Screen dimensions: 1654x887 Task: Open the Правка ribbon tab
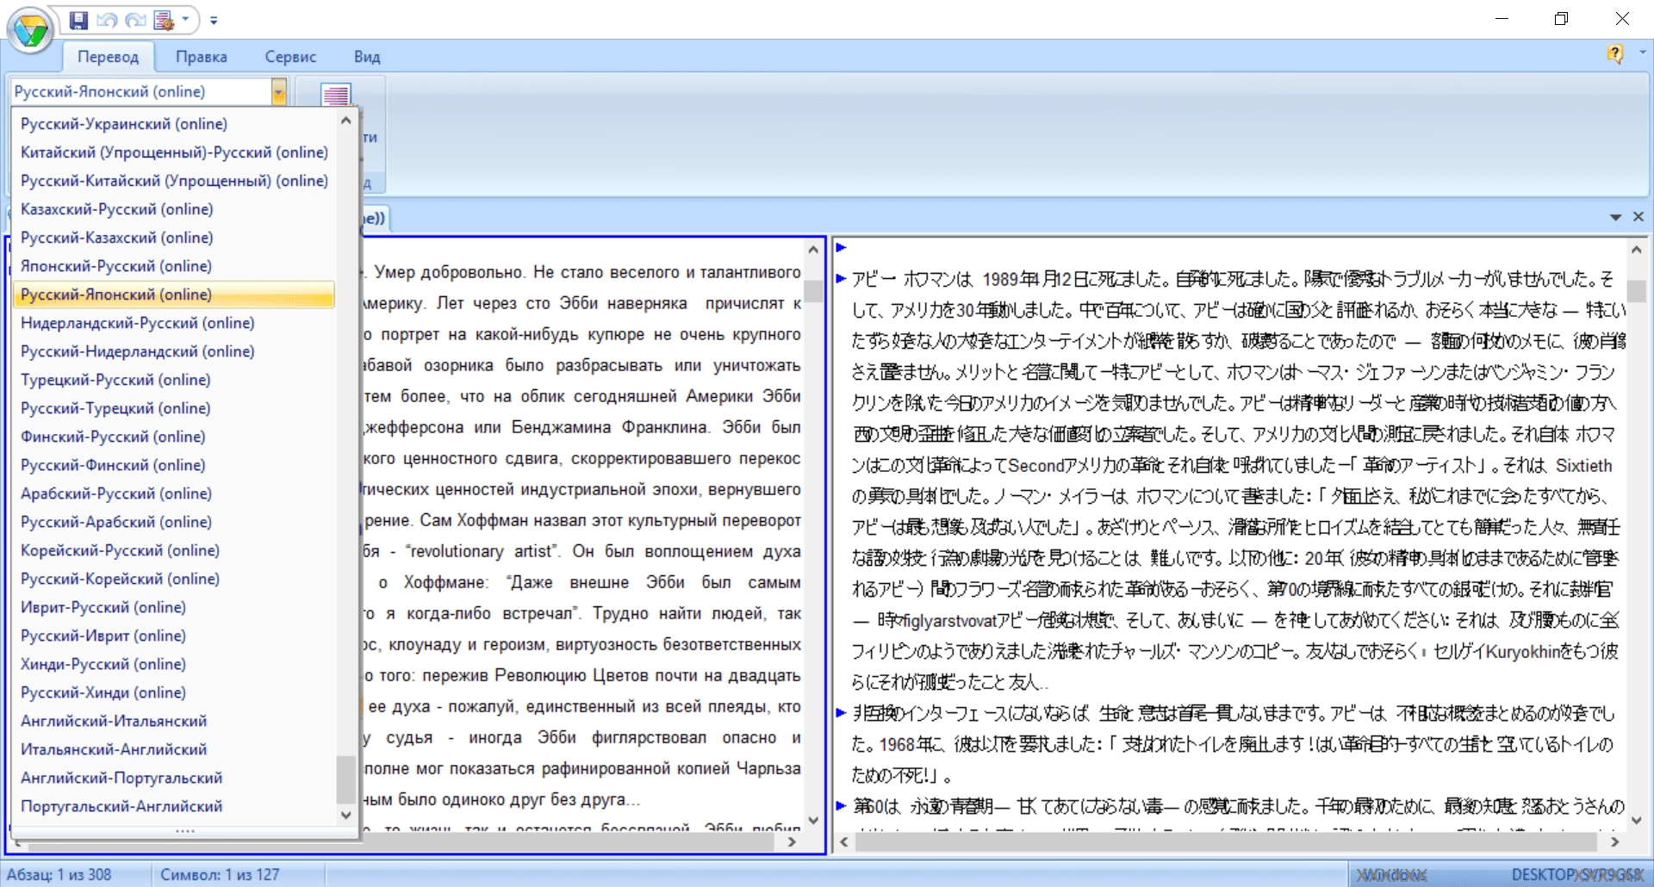click(202, 57)
